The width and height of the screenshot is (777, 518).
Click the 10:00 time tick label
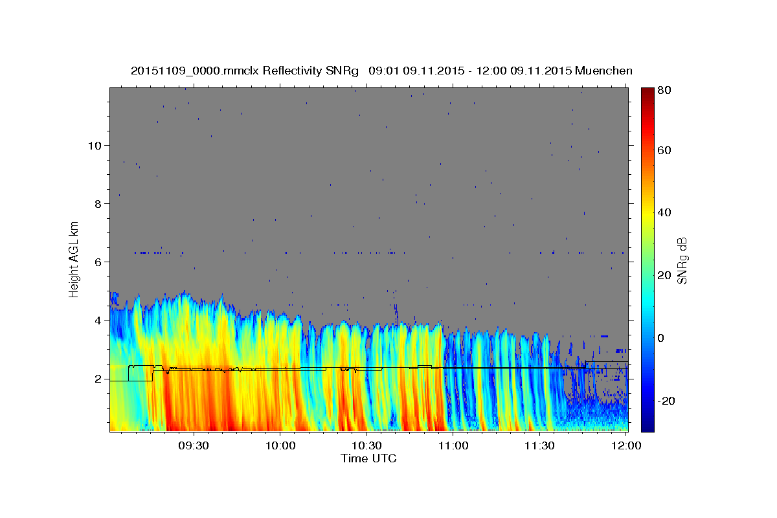coord(280,445)
